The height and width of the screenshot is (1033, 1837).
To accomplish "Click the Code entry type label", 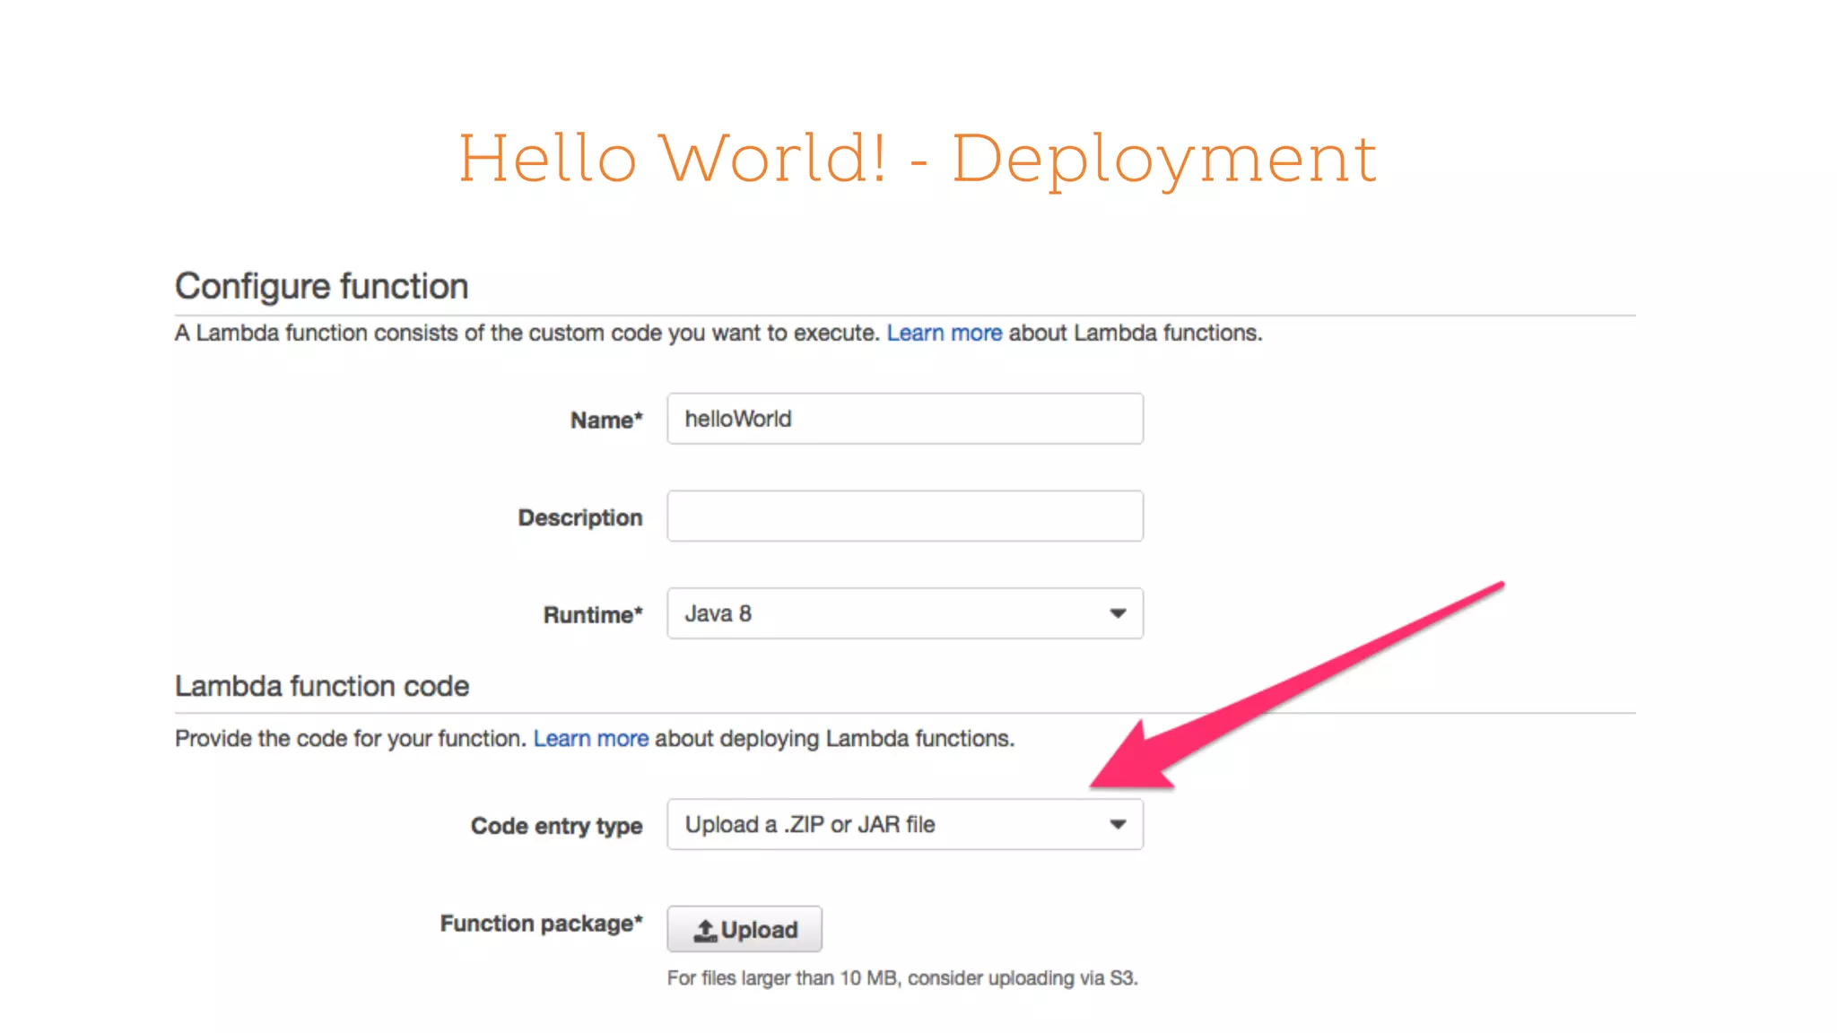I will [x=556, y=826].
